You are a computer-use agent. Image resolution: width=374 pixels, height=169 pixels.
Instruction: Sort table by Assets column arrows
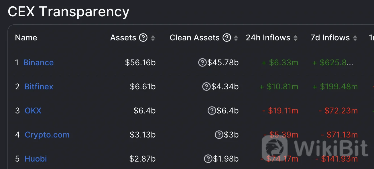click(153, 38)
